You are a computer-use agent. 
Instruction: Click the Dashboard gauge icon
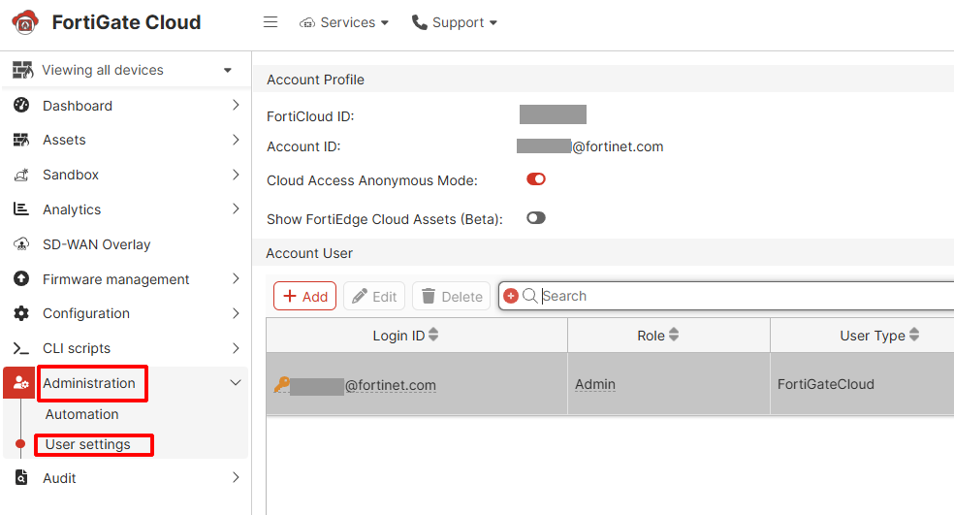pos(21,106)
